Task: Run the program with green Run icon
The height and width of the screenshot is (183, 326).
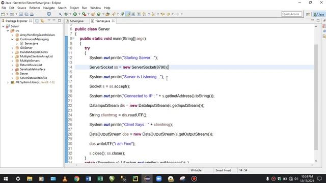Action: click(x=75, y=14)
